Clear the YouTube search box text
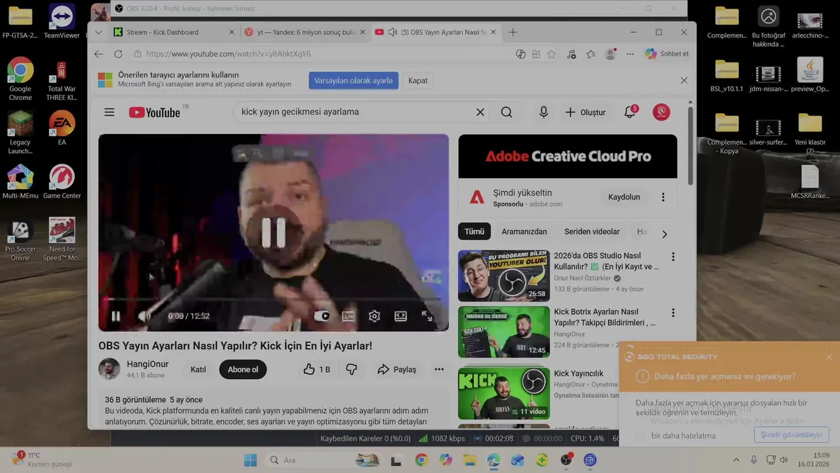This screenshot has height=473, width=840. pos(480,112)
